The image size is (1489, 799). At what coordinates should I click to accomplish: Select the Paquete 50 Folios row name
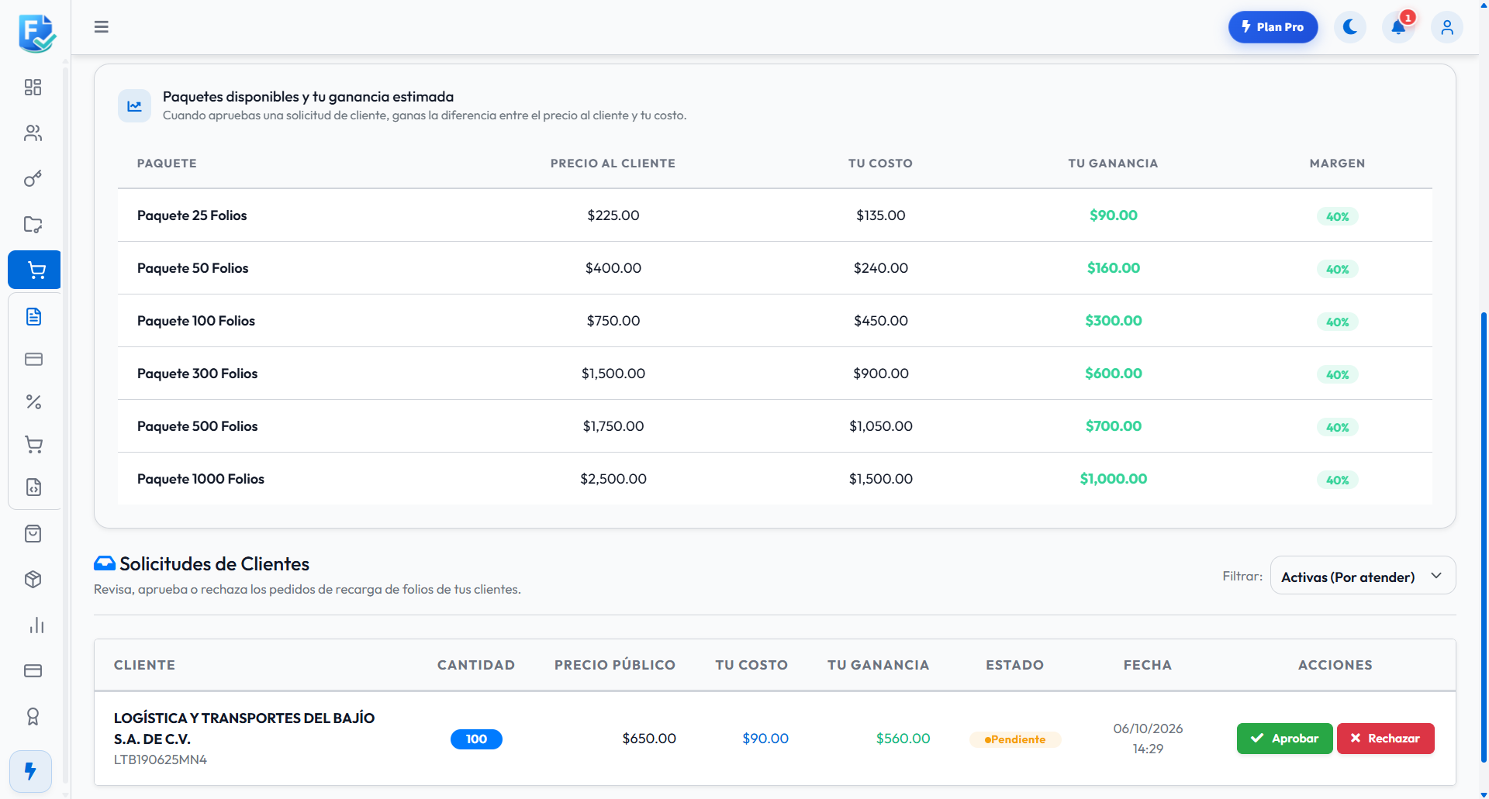pos(192,268)
